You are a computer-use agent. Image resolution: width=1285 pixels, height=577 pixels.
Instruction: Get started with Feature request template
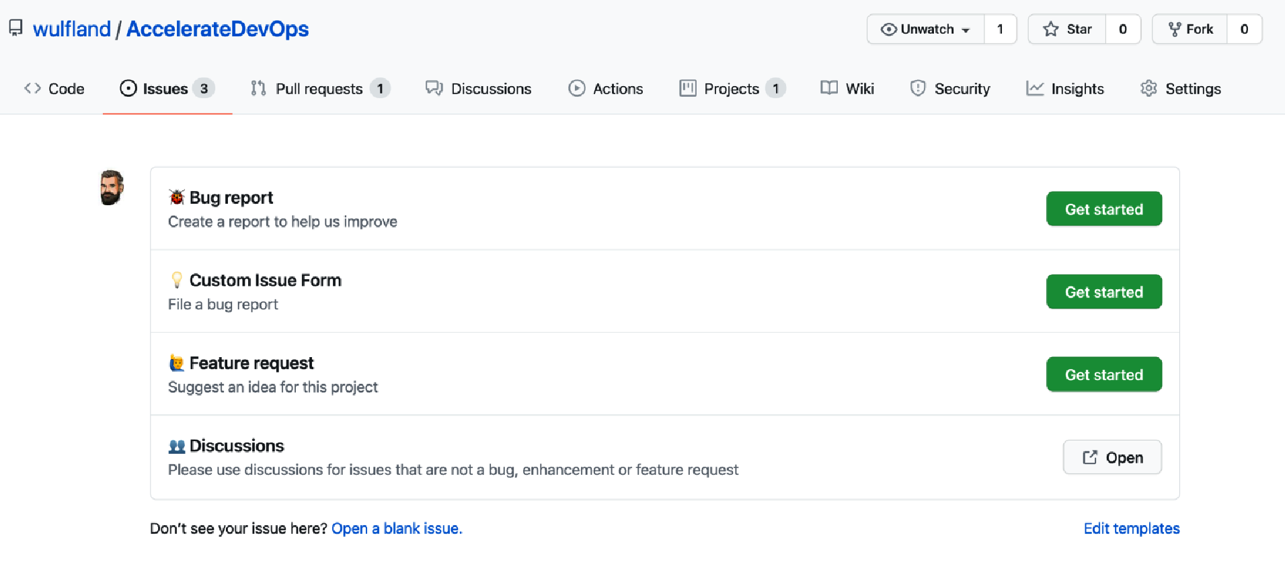(x=1103, y=375)
